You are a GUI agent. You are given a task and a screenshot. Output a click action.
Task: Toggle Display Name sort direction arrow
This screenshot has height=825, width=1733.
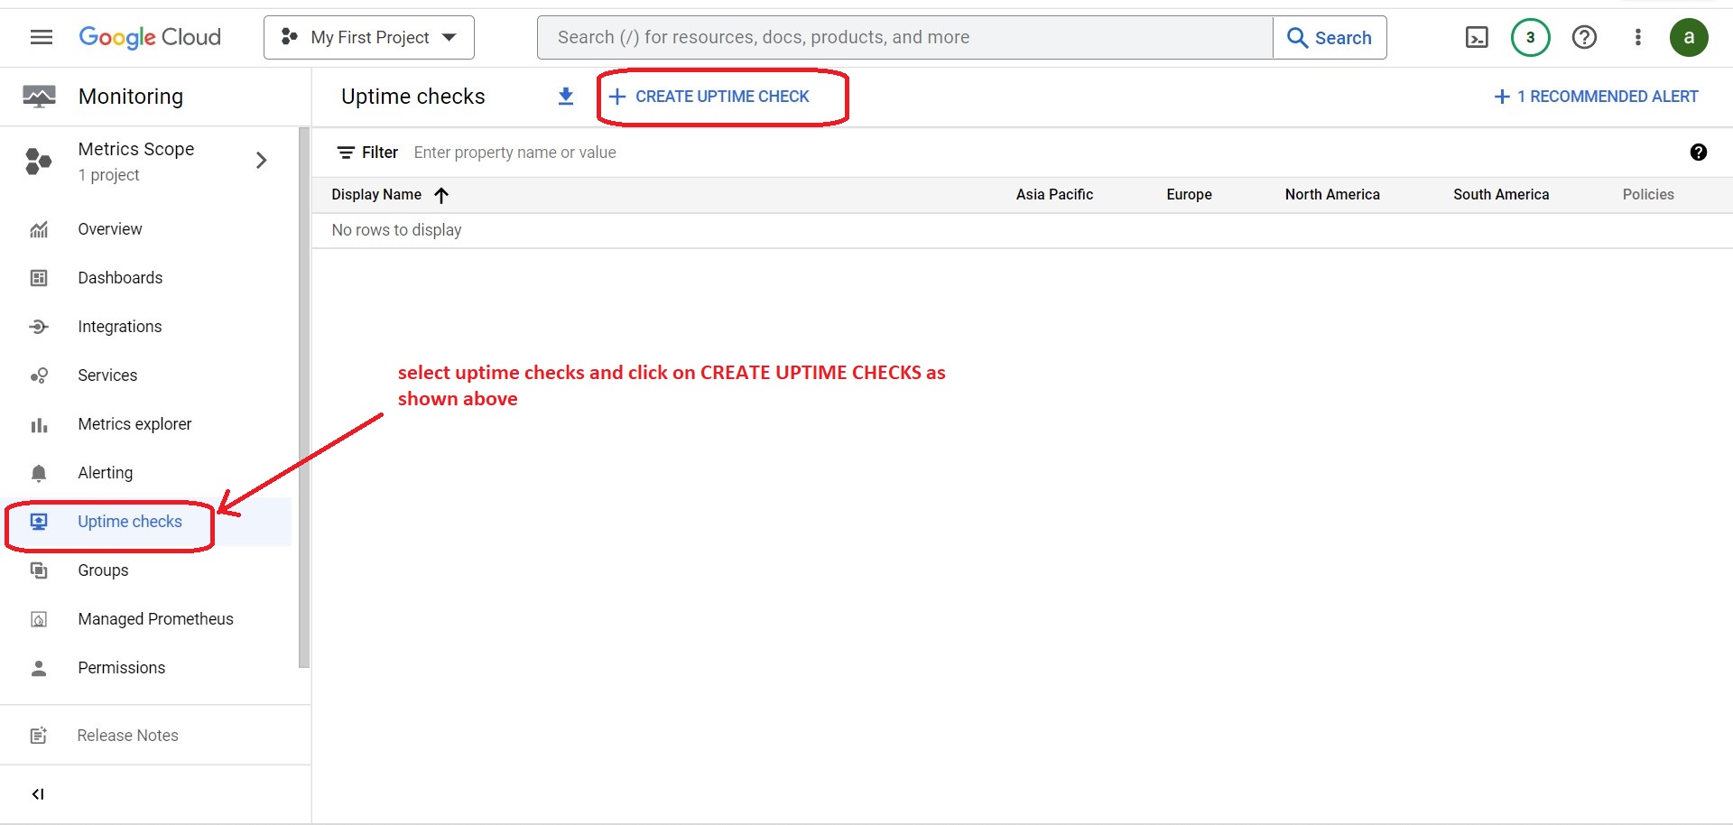coord(441,195)
